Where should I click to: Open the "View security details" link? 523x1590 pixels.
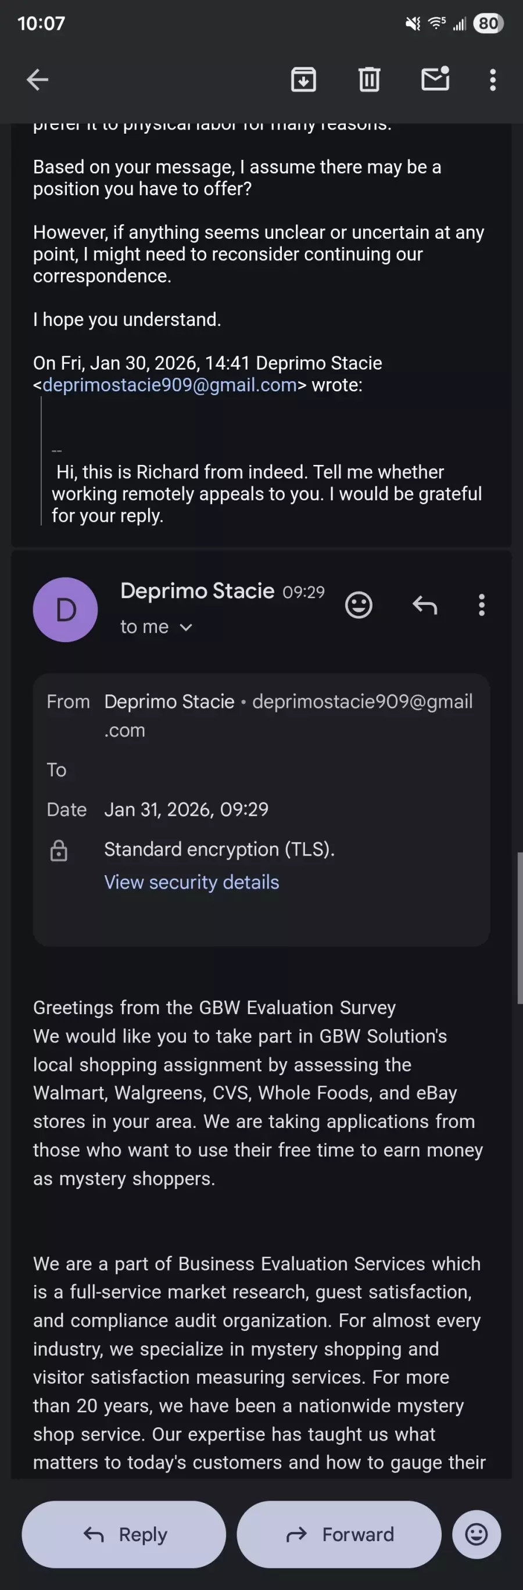[x=191, y=882]
